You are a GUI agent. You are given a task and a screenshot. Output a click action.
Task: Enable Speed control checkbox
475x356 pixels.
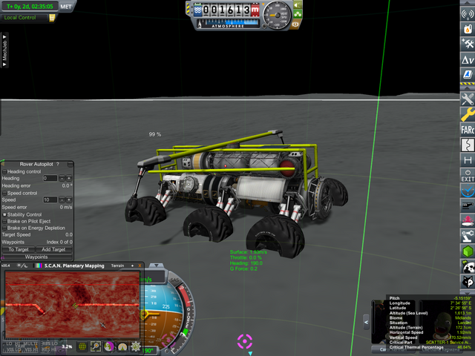tap(4, 193)
